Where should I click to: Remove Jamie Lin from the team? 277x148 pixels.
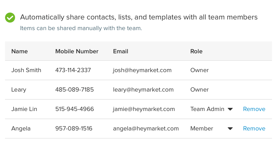click(254, 109)
